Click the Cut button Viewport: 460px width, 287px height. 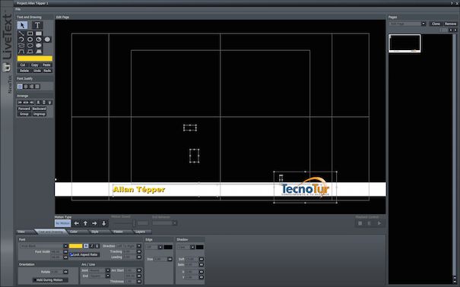click(23, 65)
